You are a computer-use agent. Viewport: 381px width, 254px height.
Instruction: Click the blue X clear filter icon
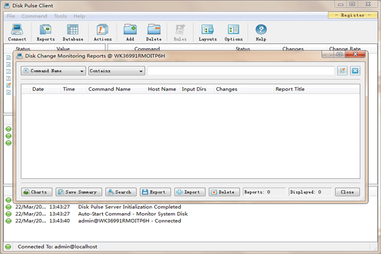tap(355, 71)
